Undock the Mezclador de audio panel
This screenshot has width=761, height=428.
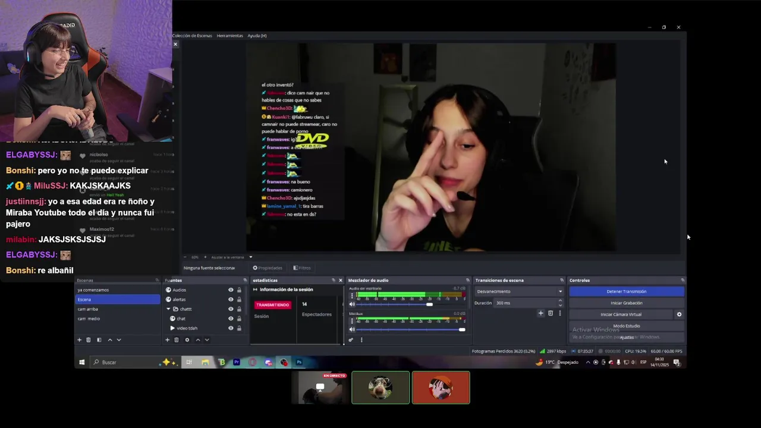pos(467,280)
